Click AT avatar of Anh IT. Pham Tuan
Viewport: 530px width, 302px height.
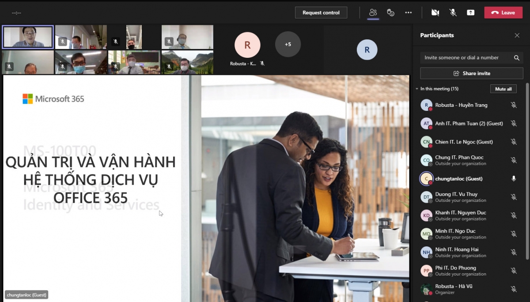pyautogui.click(x=426, y=124)
